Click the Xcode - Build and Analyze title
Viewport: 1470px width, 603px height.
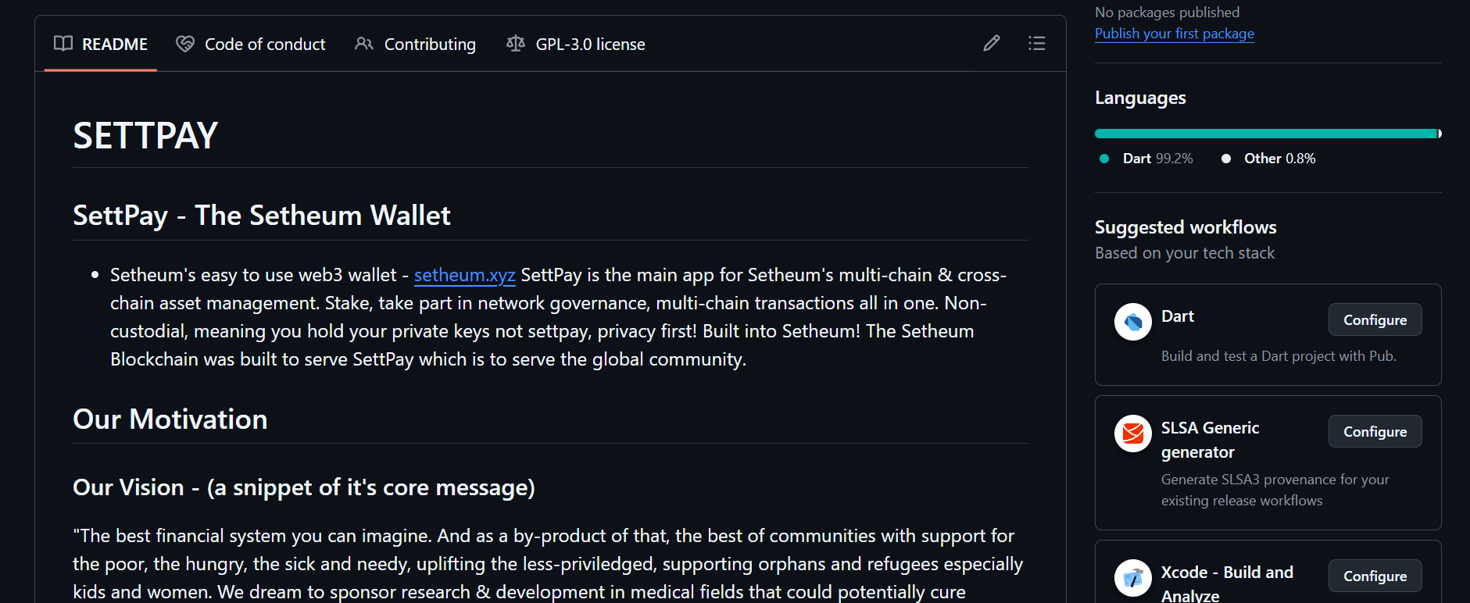coord(1227,583)
